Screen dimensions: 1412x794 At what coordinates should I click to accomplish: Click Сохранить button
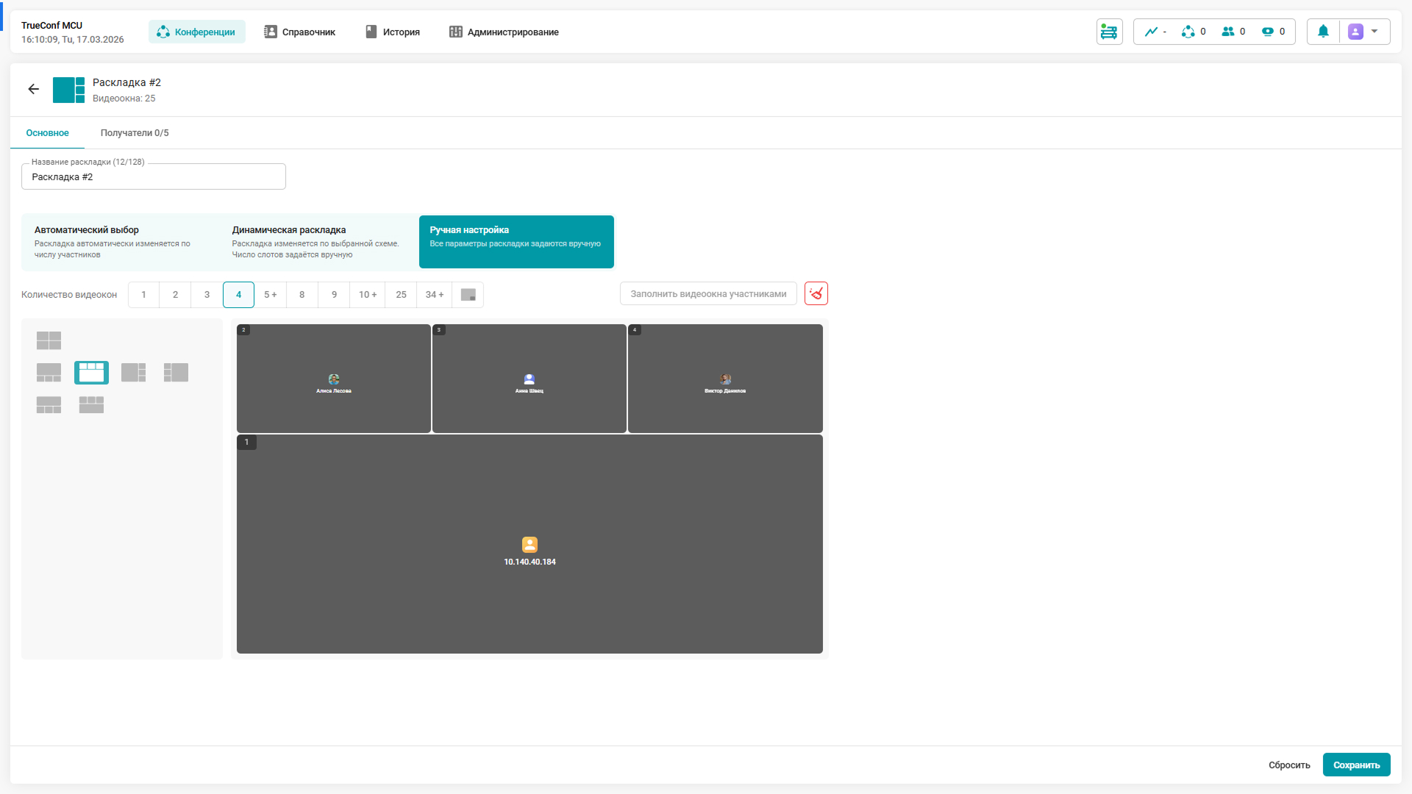click(x=1357, y=765)
